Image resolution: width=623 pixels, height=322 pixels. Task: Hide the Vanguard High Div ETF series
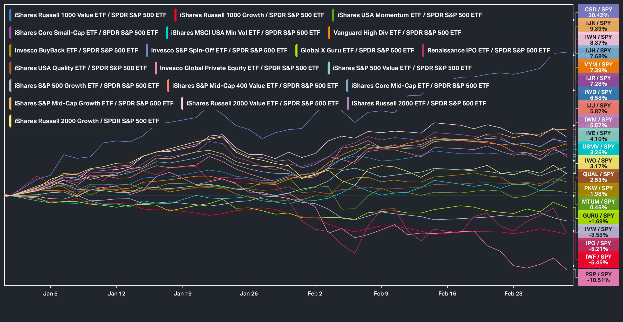397,33
